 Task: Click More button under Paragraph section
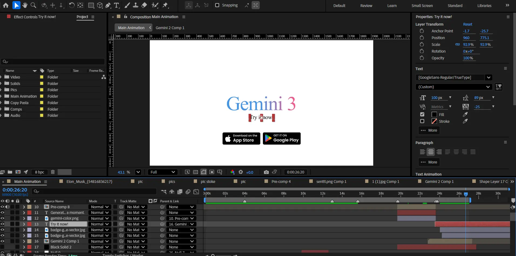tap(429, 162)
